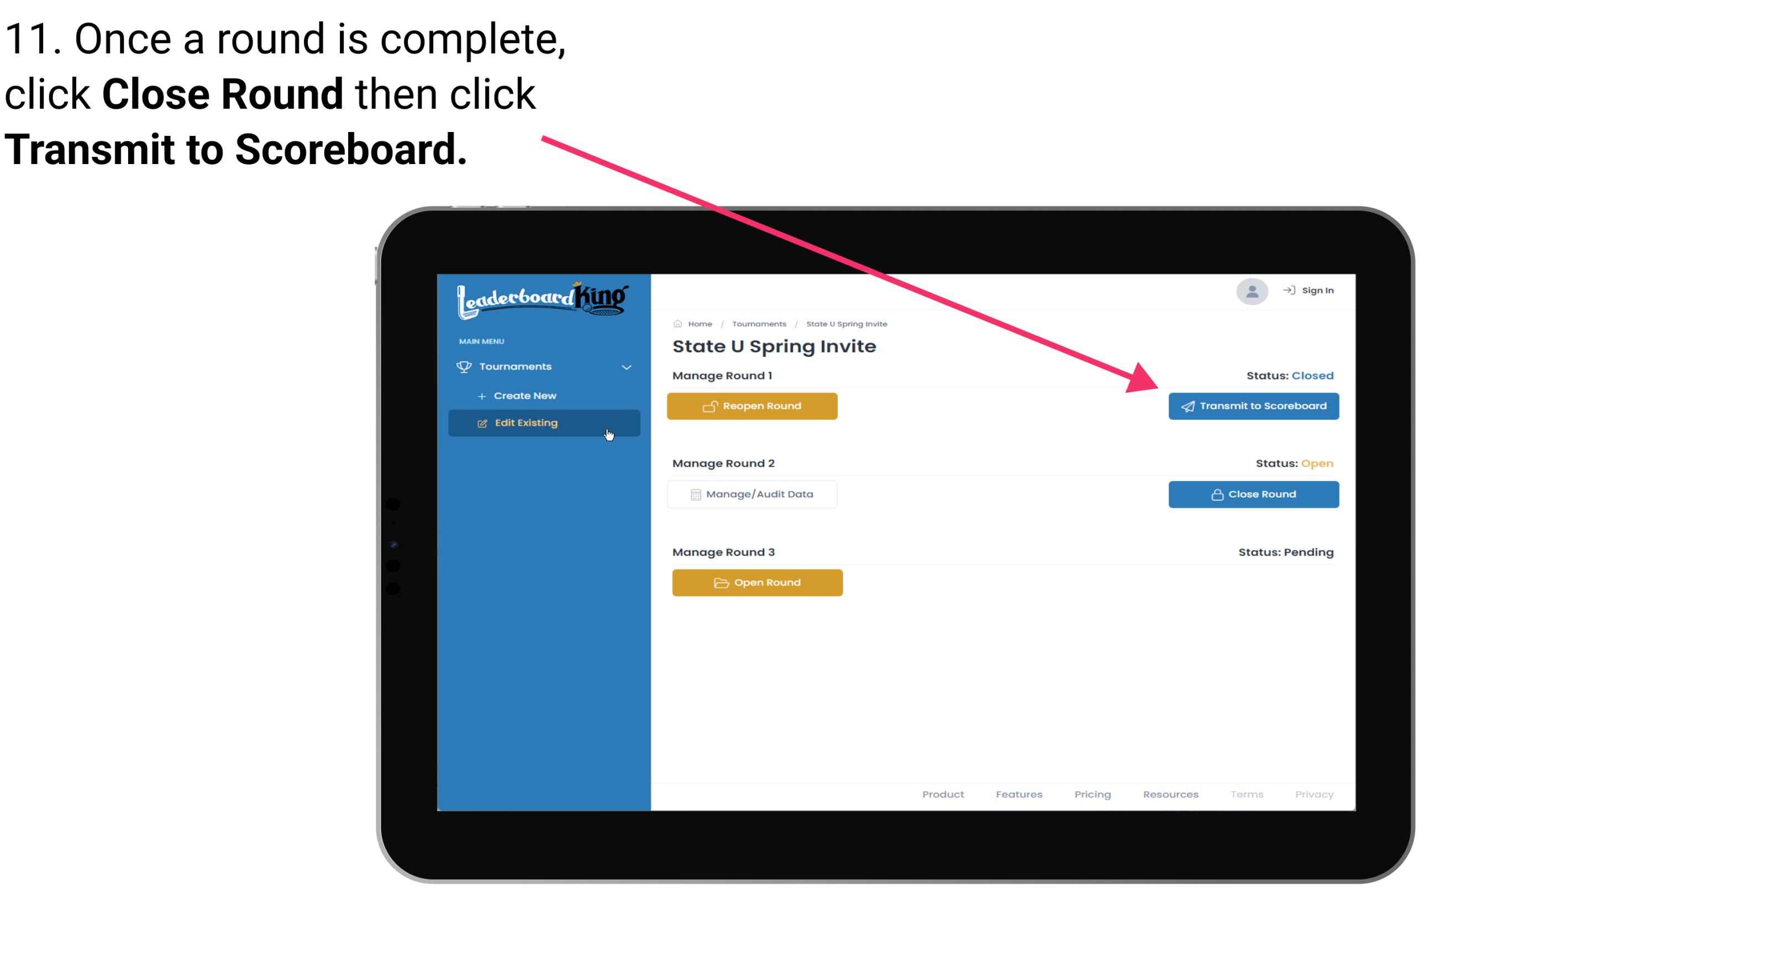Click the Tournaments breadcrumb link

(x=758, y=323)
